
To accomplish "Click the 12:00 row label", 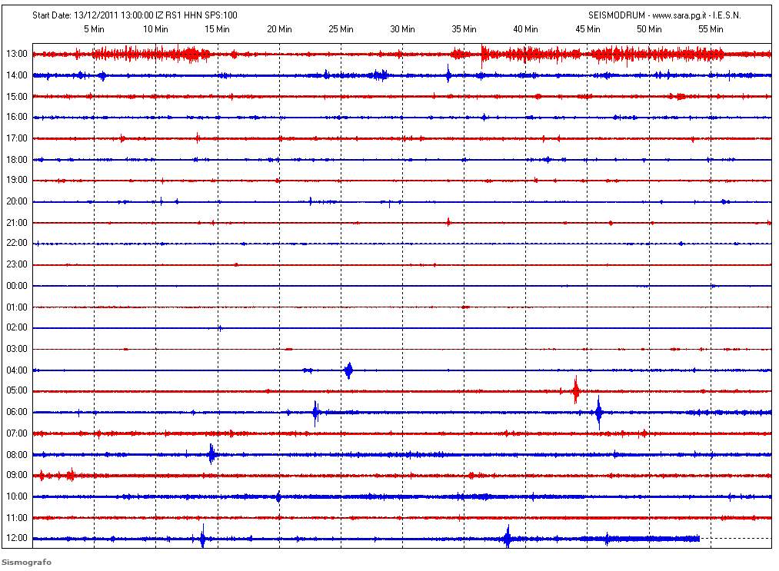I will coord(17,538).
